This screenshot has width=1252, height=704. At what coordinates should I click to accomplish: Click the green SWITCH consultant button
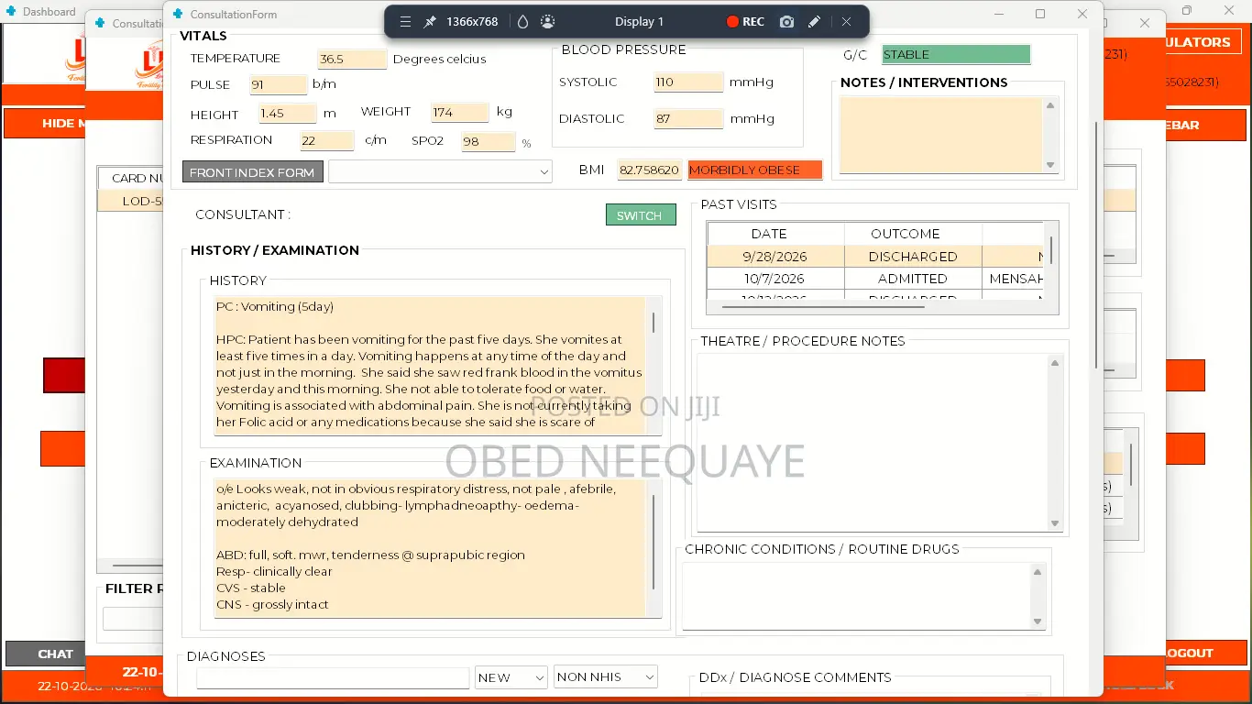[x=641, y=215]
